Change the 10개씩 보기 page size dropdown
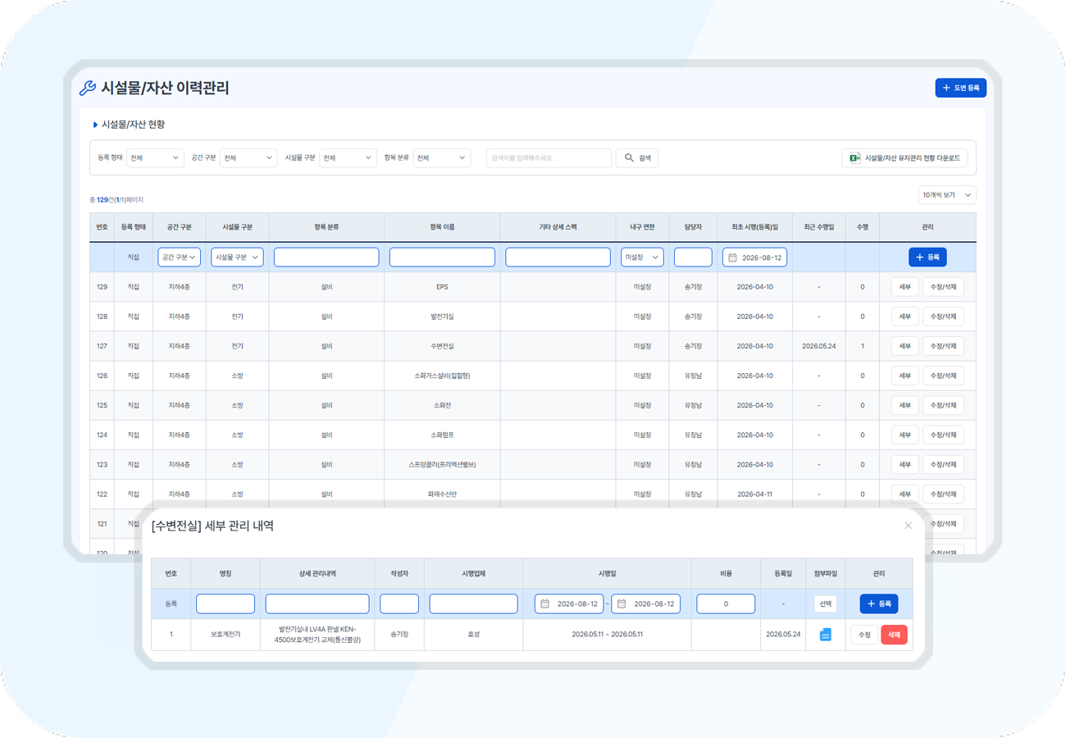Image resolution: width=1066 pixels, height=738 pixels. tap(947, 195)
